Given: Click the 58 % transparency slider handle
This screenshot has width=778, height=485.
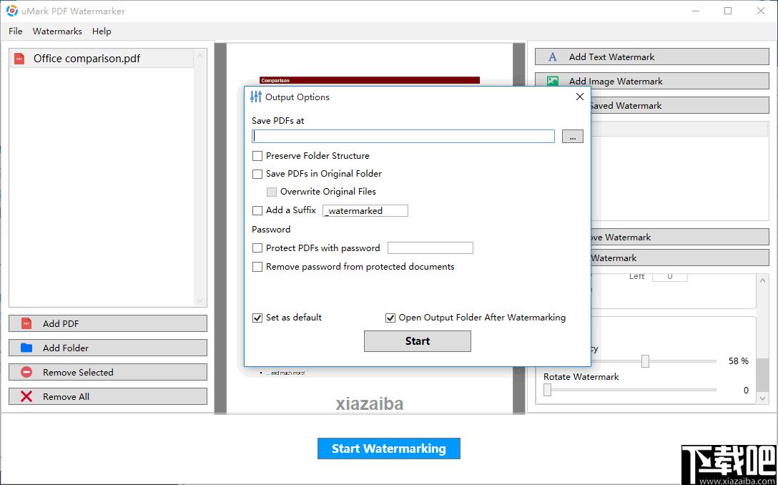Looking at the screenshot, I should click(645, 361).
